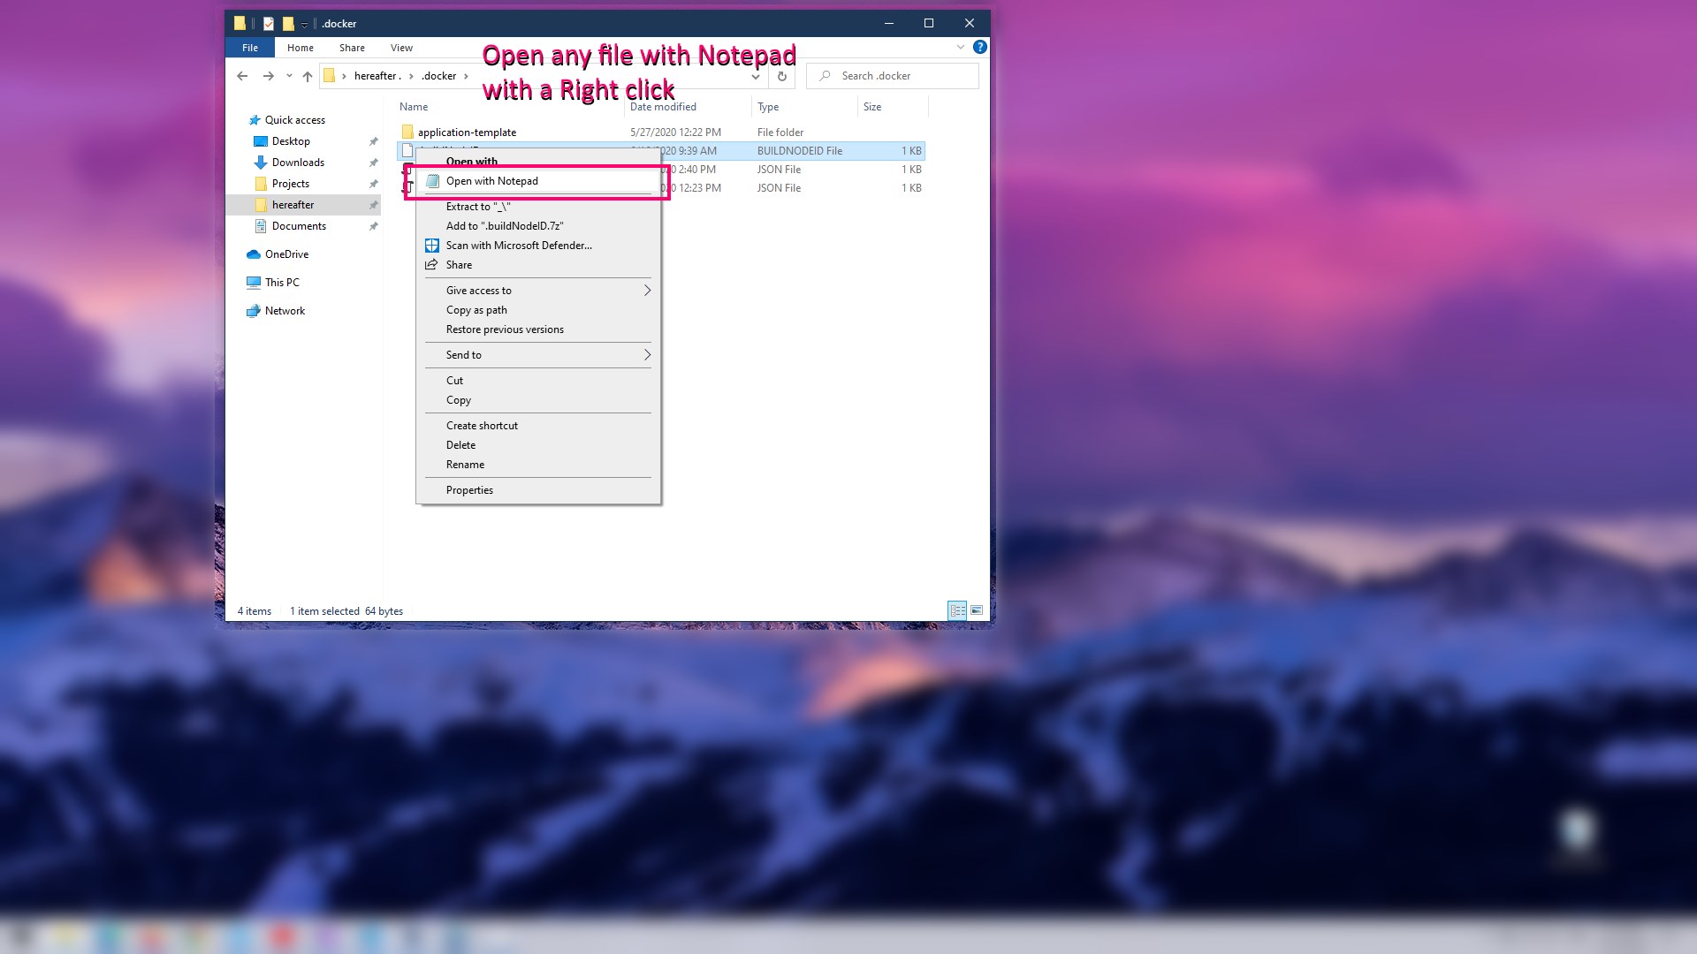Pin the Downloads entry with its pin toggle

372,163
